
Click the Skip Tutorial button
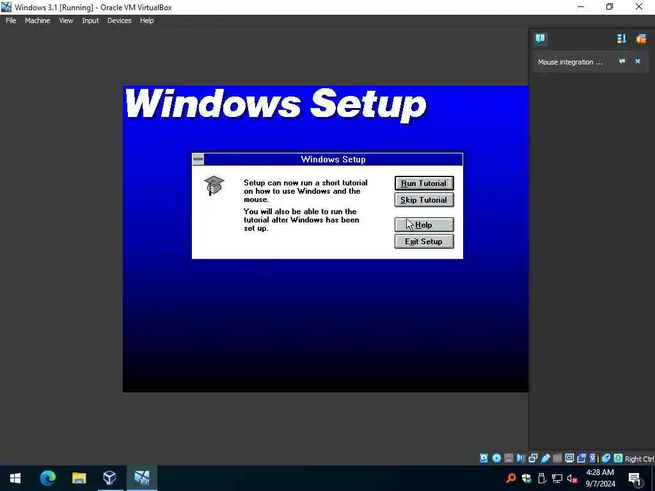coord(424,200)
